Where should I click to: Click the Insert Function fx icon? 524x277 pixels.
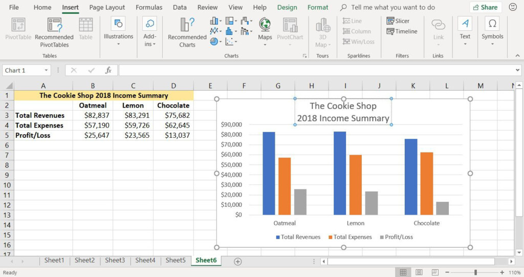pyautogui.click(x=108, y=70)
